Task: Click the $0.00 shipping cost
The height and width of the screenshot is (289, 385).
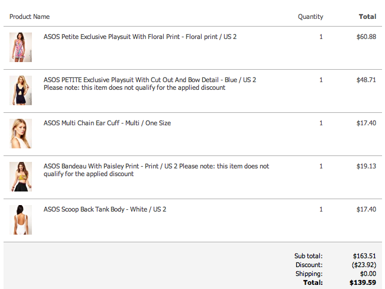Action: click(367, 274)
